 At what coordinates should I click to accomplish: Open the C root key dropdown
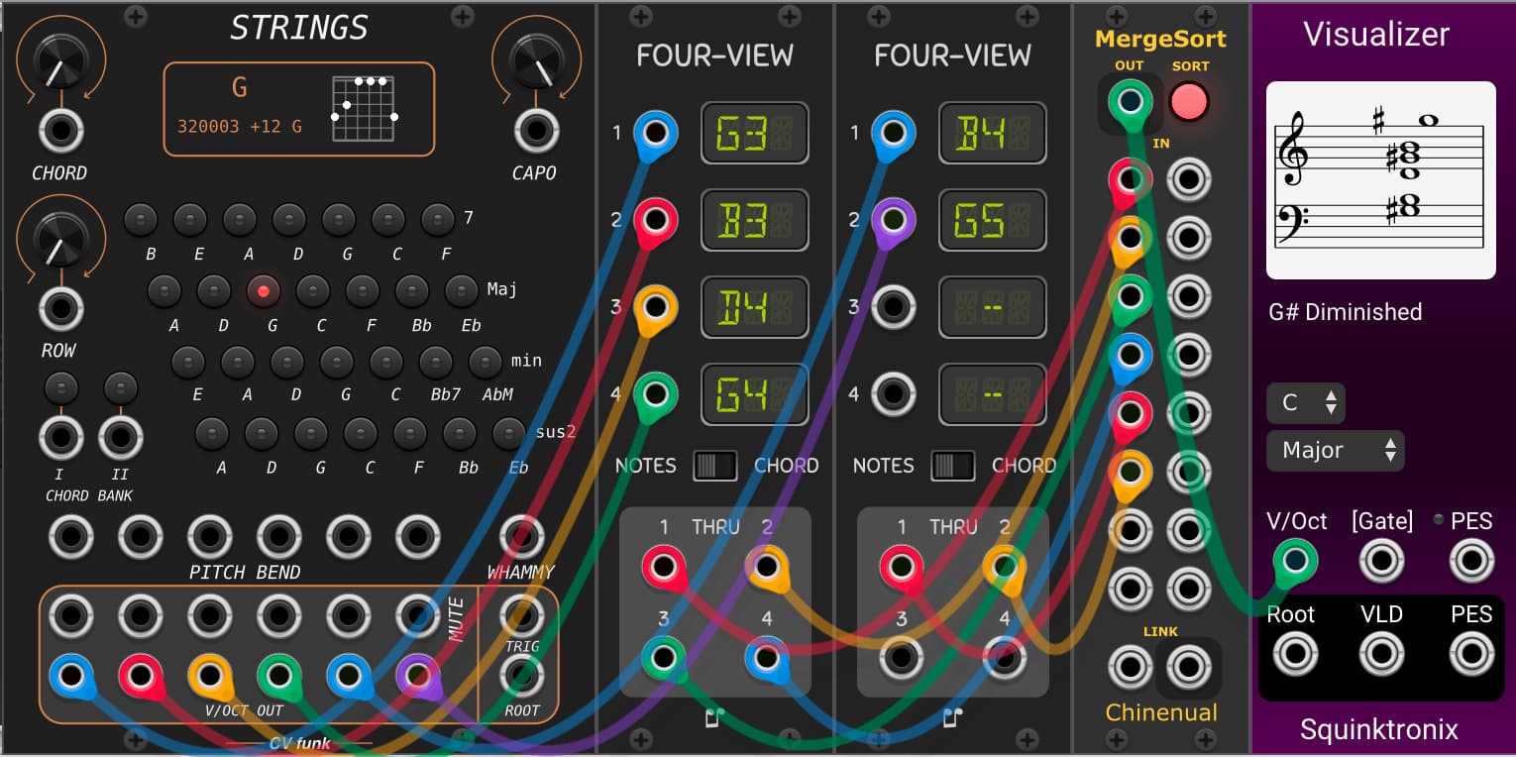(x=1306, y=403)
